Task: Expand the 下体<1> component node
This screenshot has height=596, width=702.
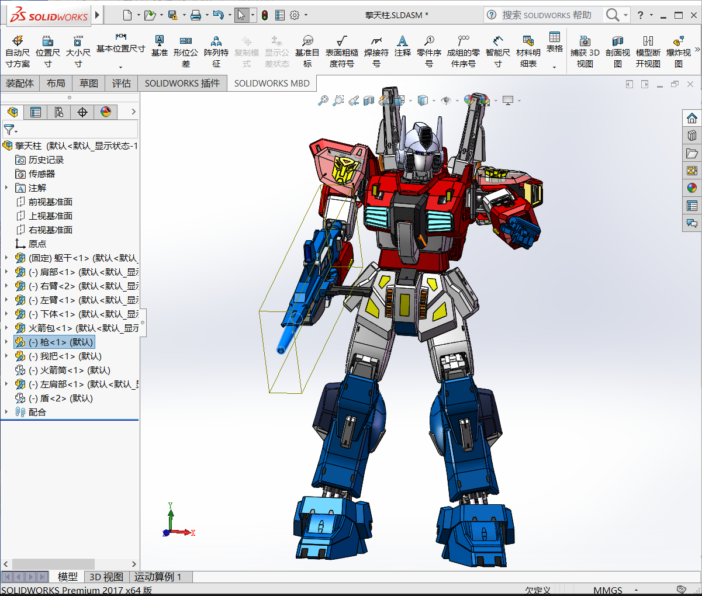Action: point(6,314)
